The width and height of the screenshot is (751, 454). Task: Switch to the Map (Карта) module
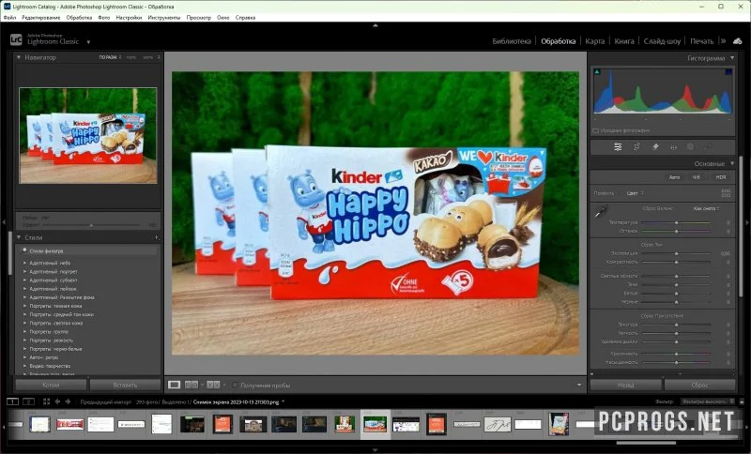pyautogui.click(x=595, y=41)
